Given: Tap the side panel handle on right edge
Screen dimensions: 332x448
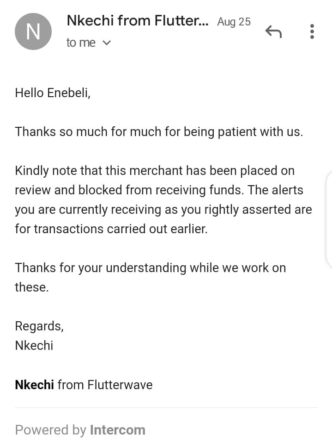Looking at the screenshot, I should [329, 220].
